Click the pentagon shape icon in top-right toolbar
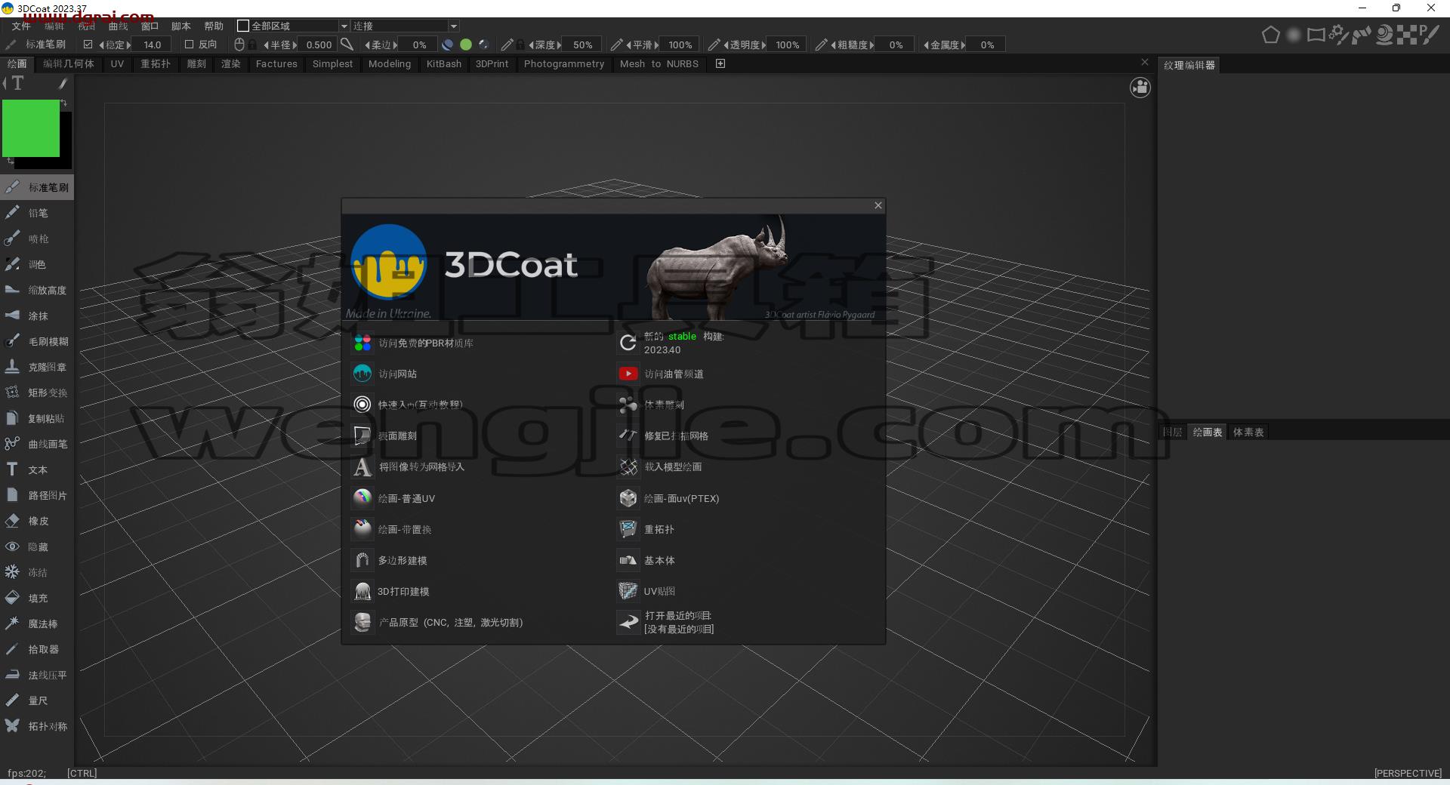The image size is (1450, 785). pos(1270,35)
